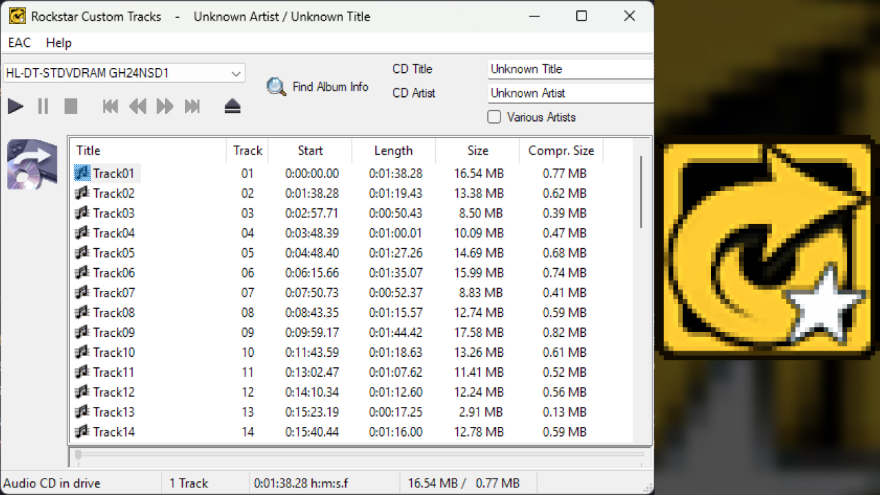This screenshot has height=495, width=880.
Task: Click the music note icon for Track01
Action: point(82,173)
